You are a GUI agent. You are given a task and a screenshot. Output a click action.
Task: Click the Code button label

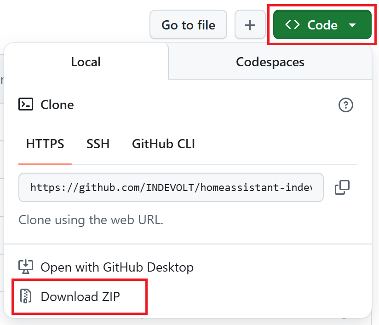(x=322, y=25)
